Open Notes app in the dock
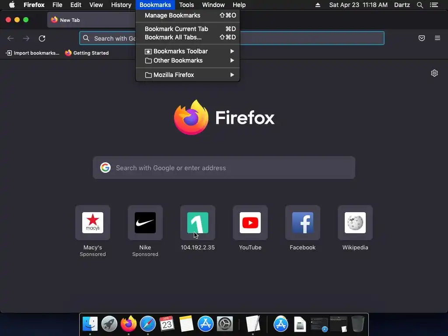This screenshot has width=448, height=336. coord(186,324)
